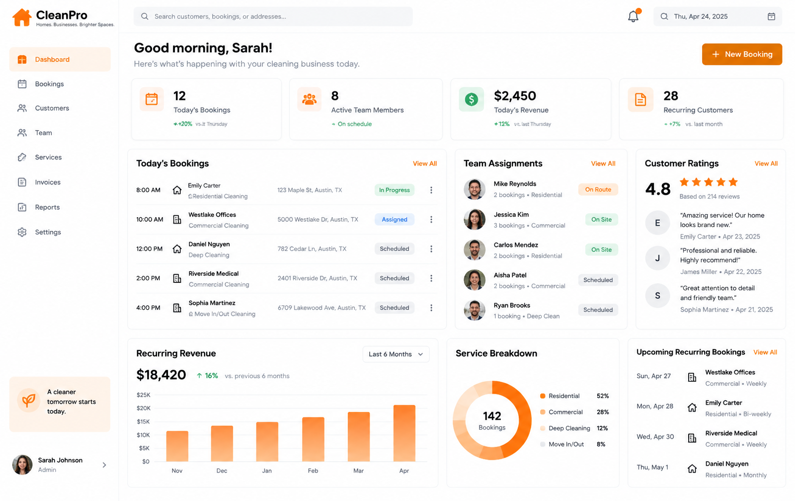Click the Recurring Customers document icon

[640, 99]
